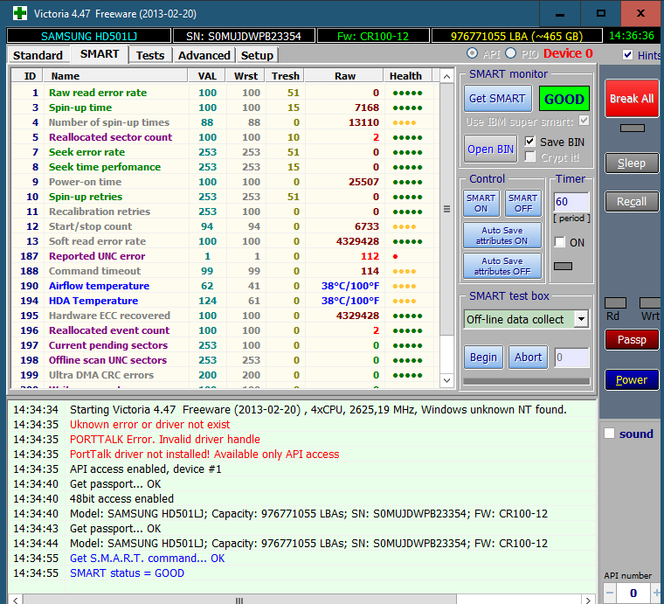
Task: Disable auto save with attributes OFF button
Action: coord(501,266)
